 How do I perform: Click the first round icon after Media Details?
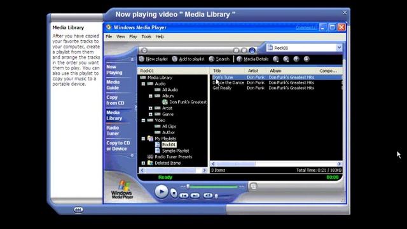[276, 59]
